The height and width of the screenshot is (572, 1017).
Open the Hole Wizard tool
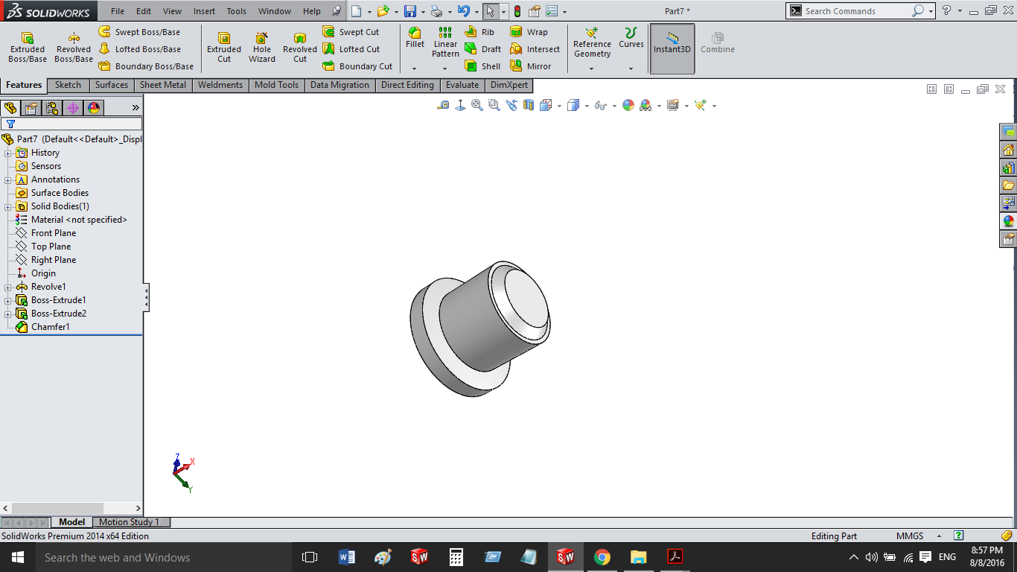tap(262, 47)
